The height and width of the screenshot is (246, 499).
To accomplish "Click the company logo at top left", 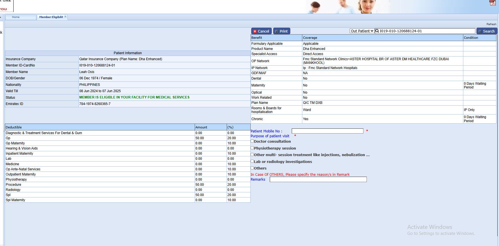I will pos(6,5).
